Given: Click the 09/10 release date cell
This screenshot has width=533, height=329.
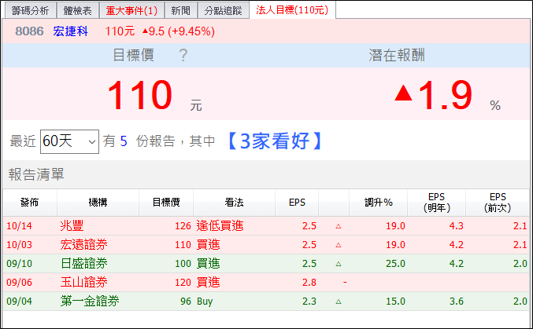Looking at the screenshot, I should pos(20,264).
